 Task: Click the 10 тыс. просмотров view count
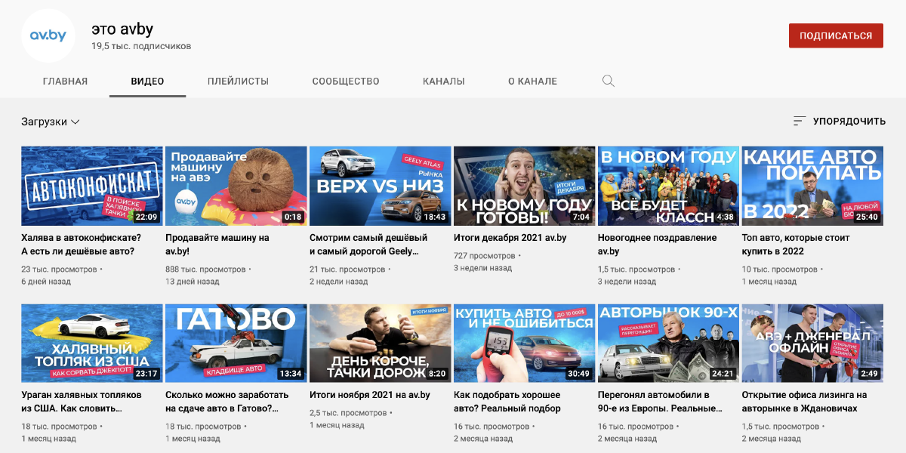(780, 270)
